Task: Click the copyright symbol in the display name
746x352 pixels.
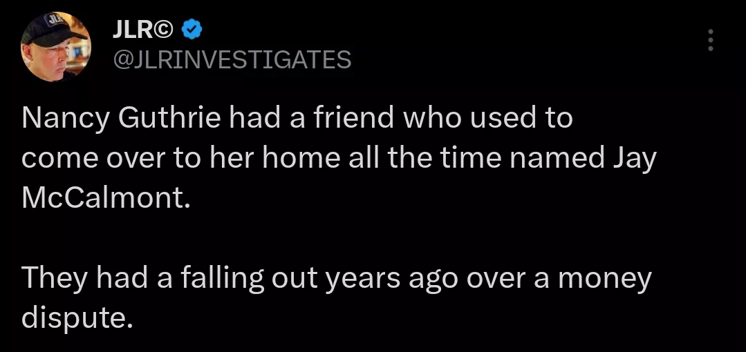Action: 167,30
